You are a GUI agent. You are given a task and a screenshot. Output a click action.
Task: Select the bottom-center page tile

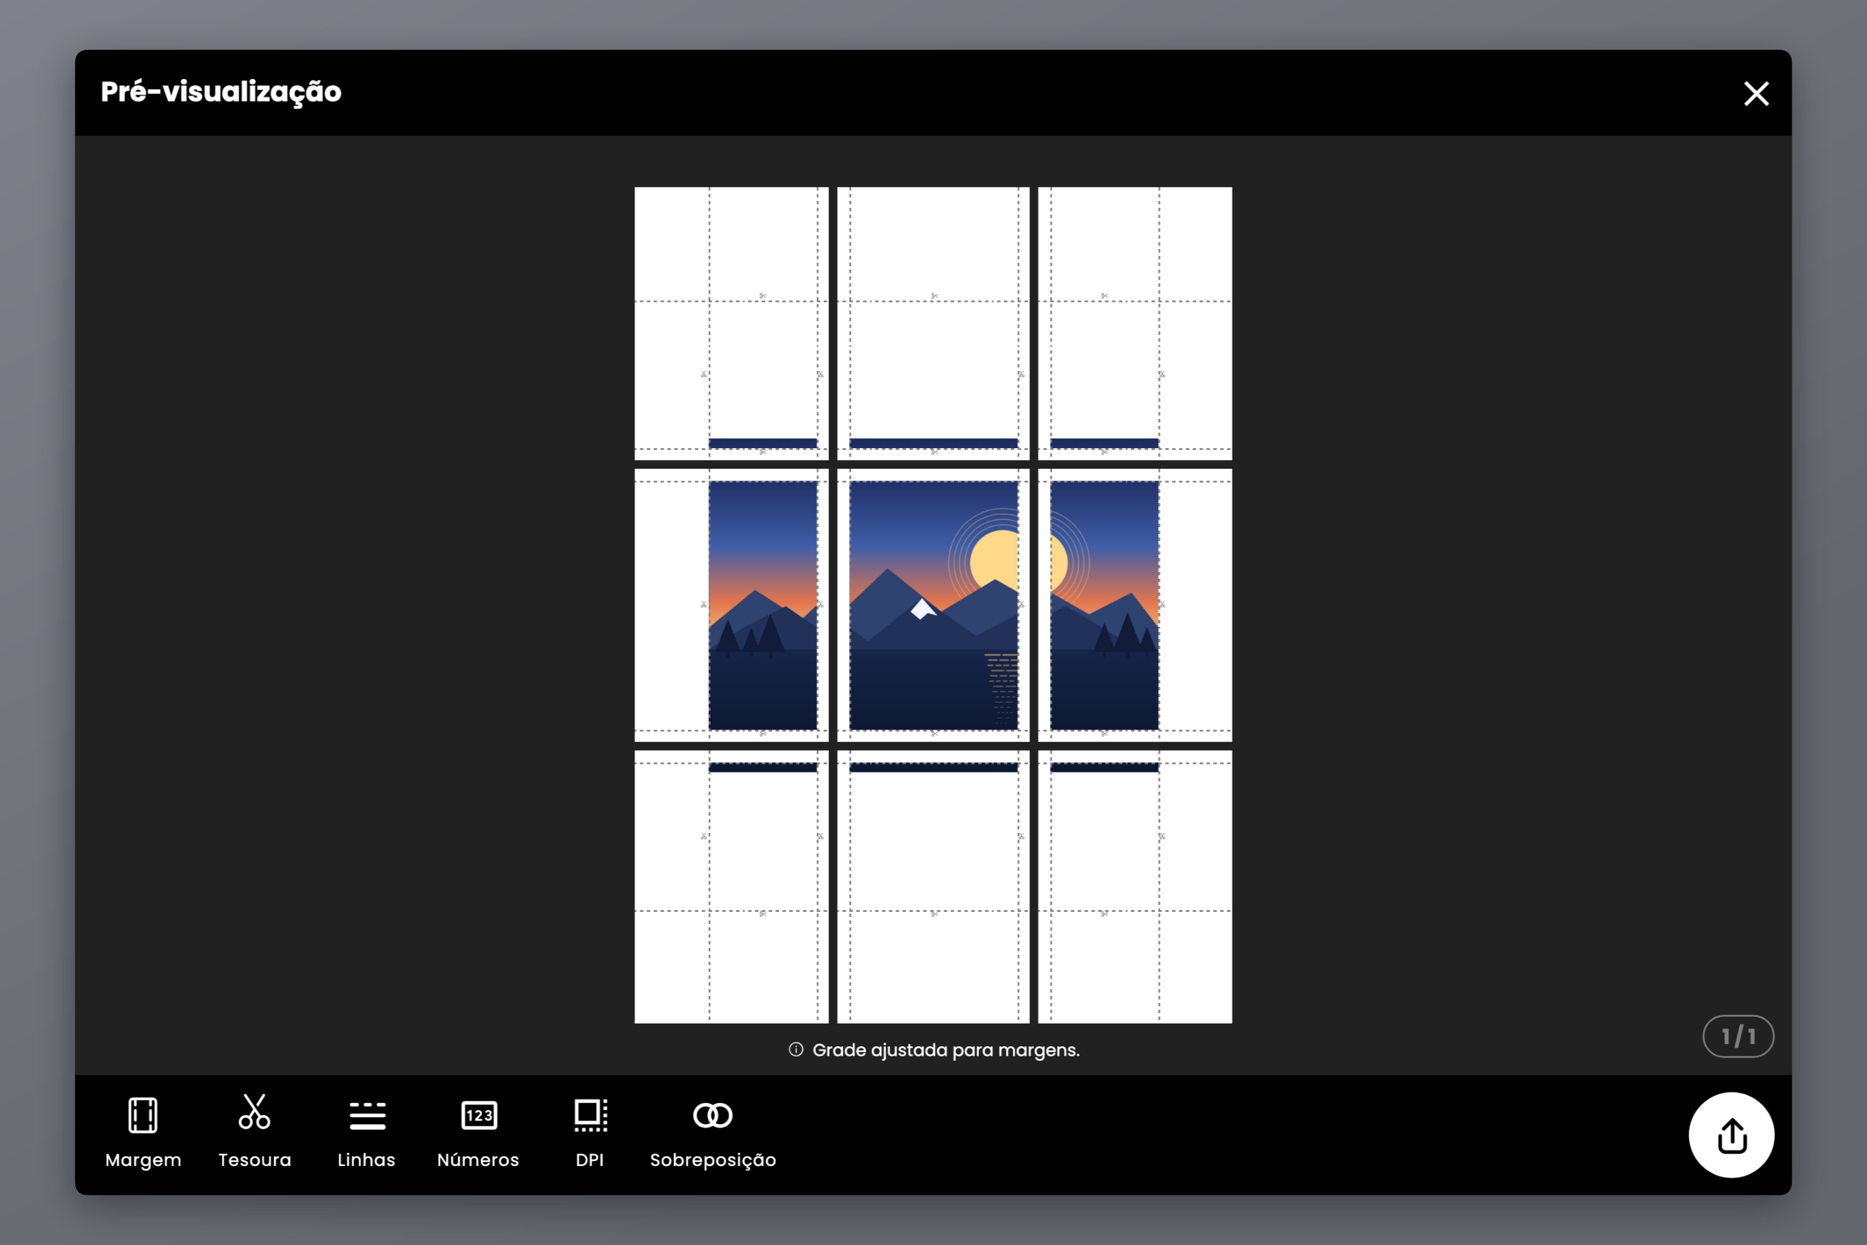[933, 887]
